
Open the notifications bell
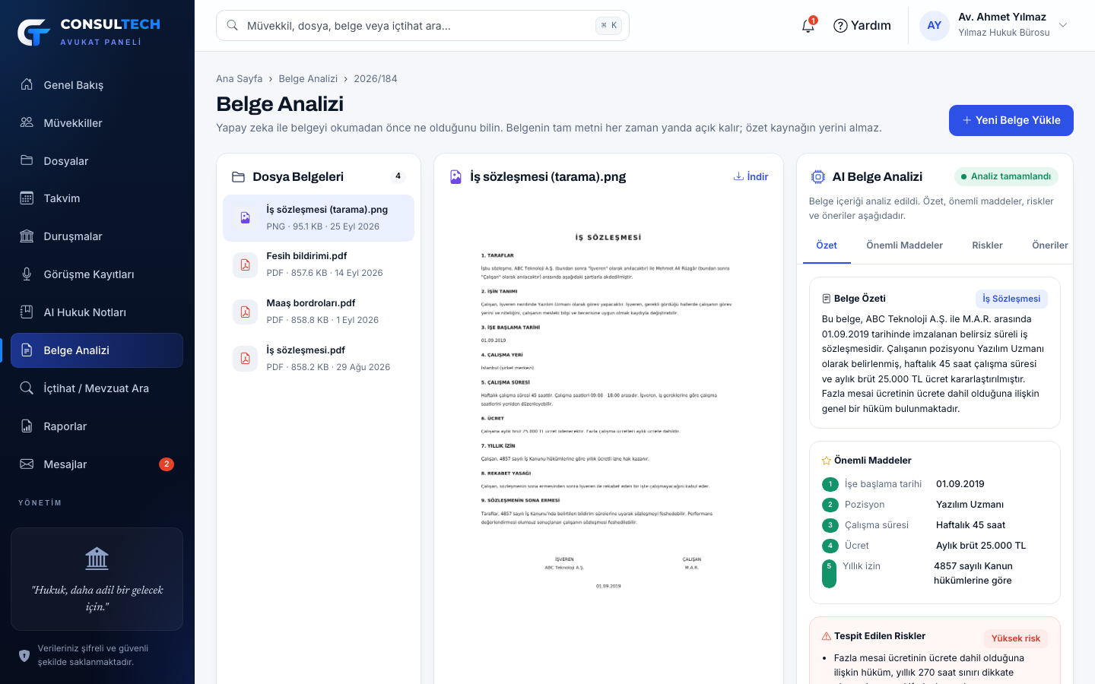coord(808,26)
